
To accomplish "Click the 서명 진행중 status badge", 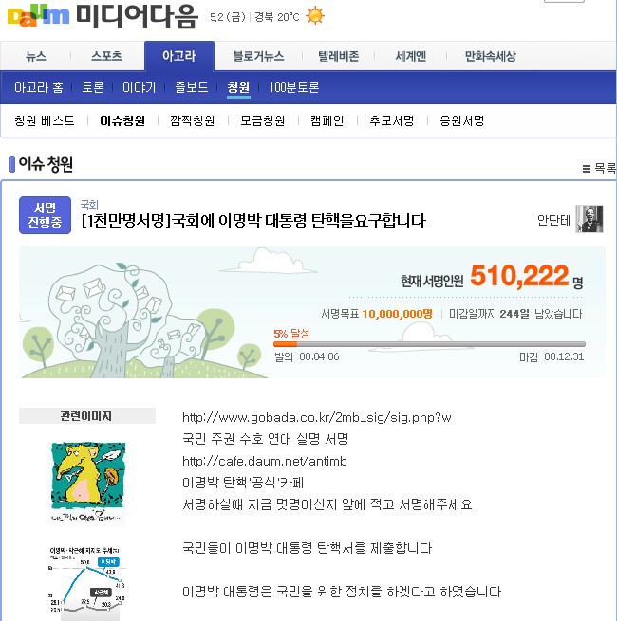I will pos(45,215).
